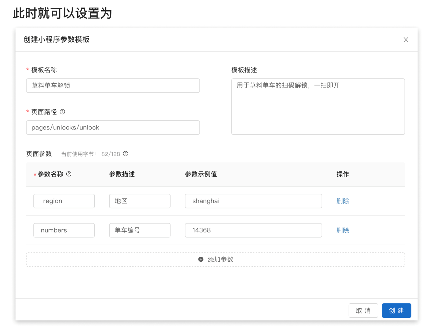Screen dimensions: 430x332
Task: Click the help icon next to 页面路径
Action: pyautogui.click(x=62, y=112)
